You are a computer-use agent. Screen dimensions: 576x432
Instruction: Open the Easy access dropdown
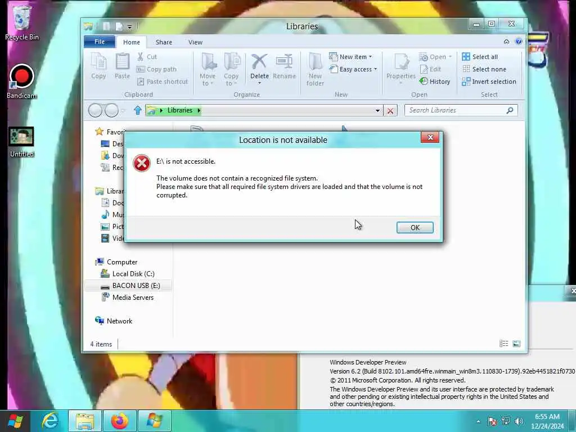coord(353,69)
